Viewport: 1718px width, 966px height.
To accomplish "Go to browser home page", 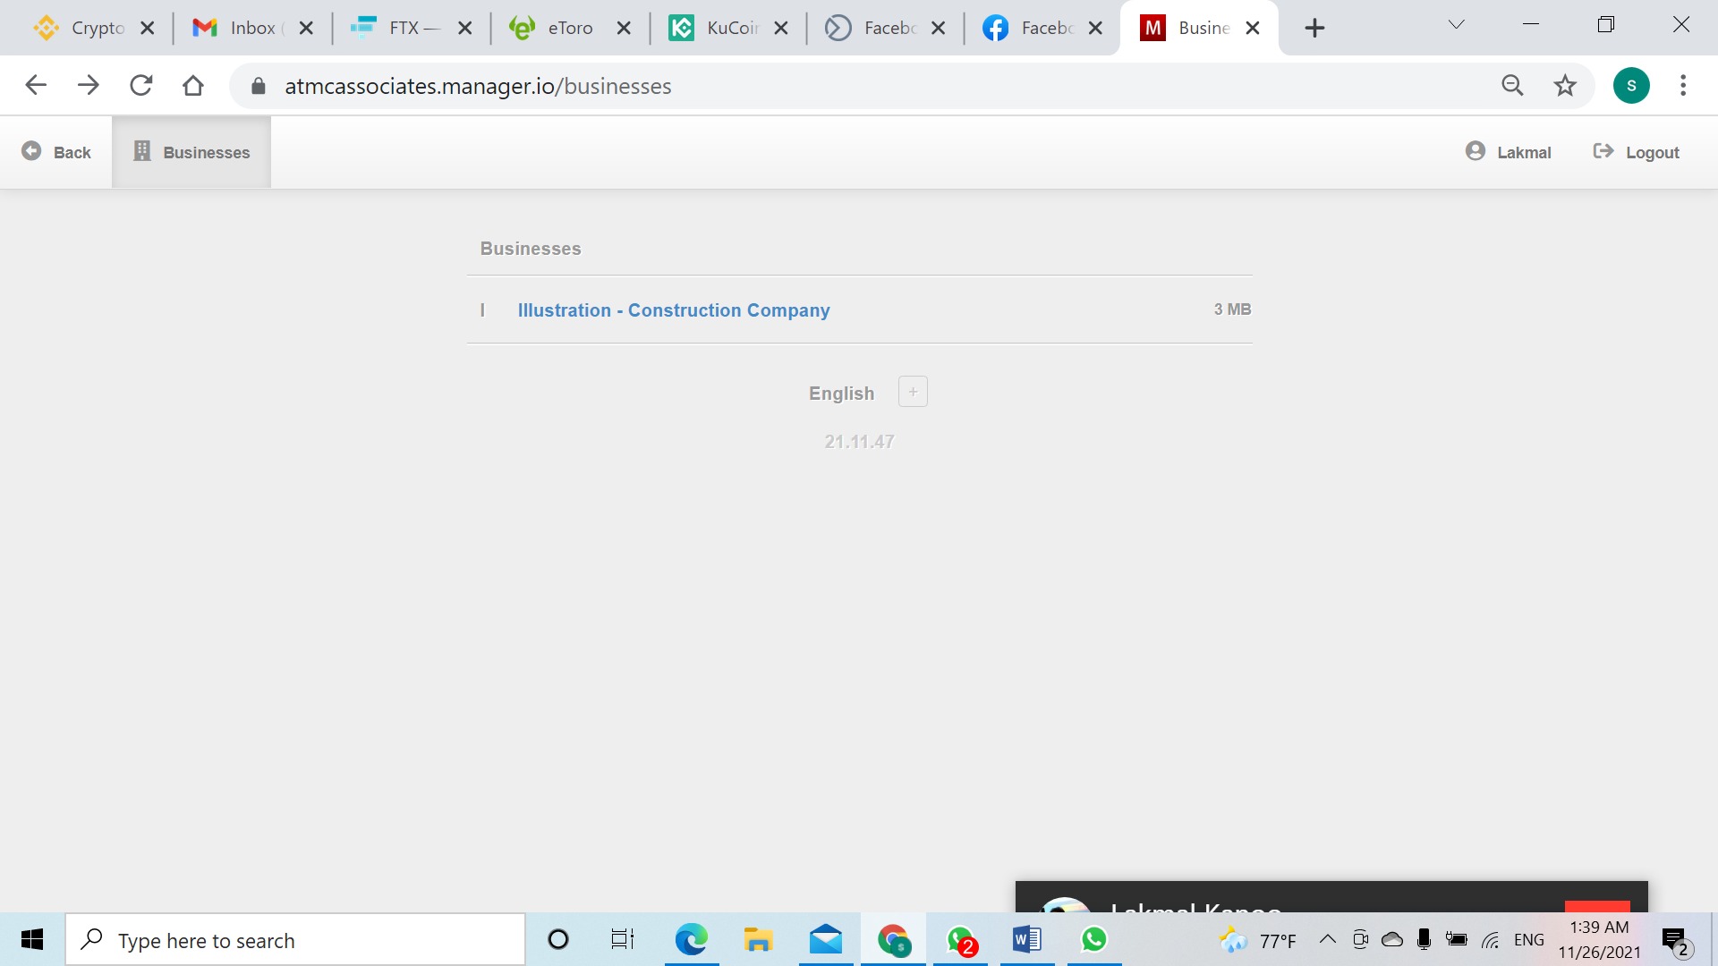I will click(x=193, y=86).
